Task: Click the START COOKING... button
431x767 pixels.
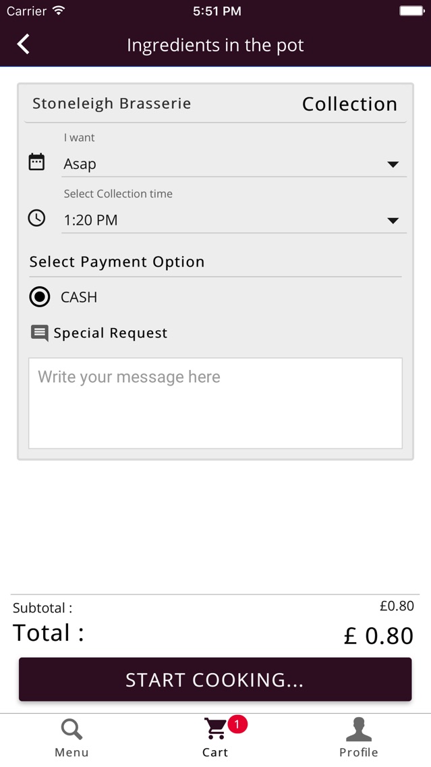Action: (215, 679)
